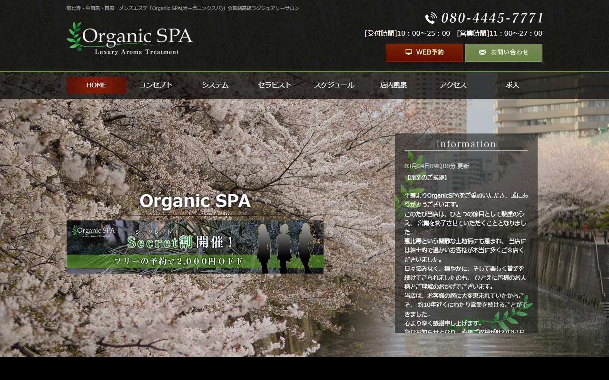Open the WEB予約 reservation button
This screenshot has height=380, width=609.
[424, 53]
